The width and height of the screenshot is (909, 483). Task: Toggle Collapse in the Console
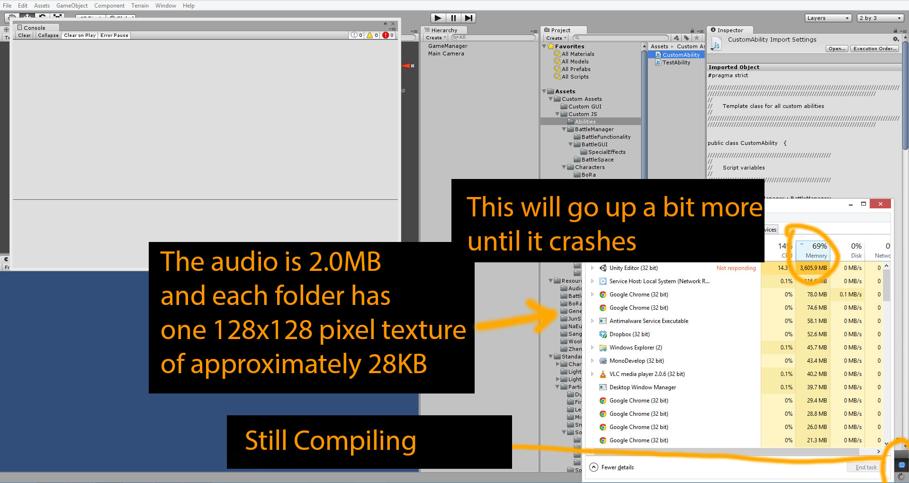[x=48, y=35]
